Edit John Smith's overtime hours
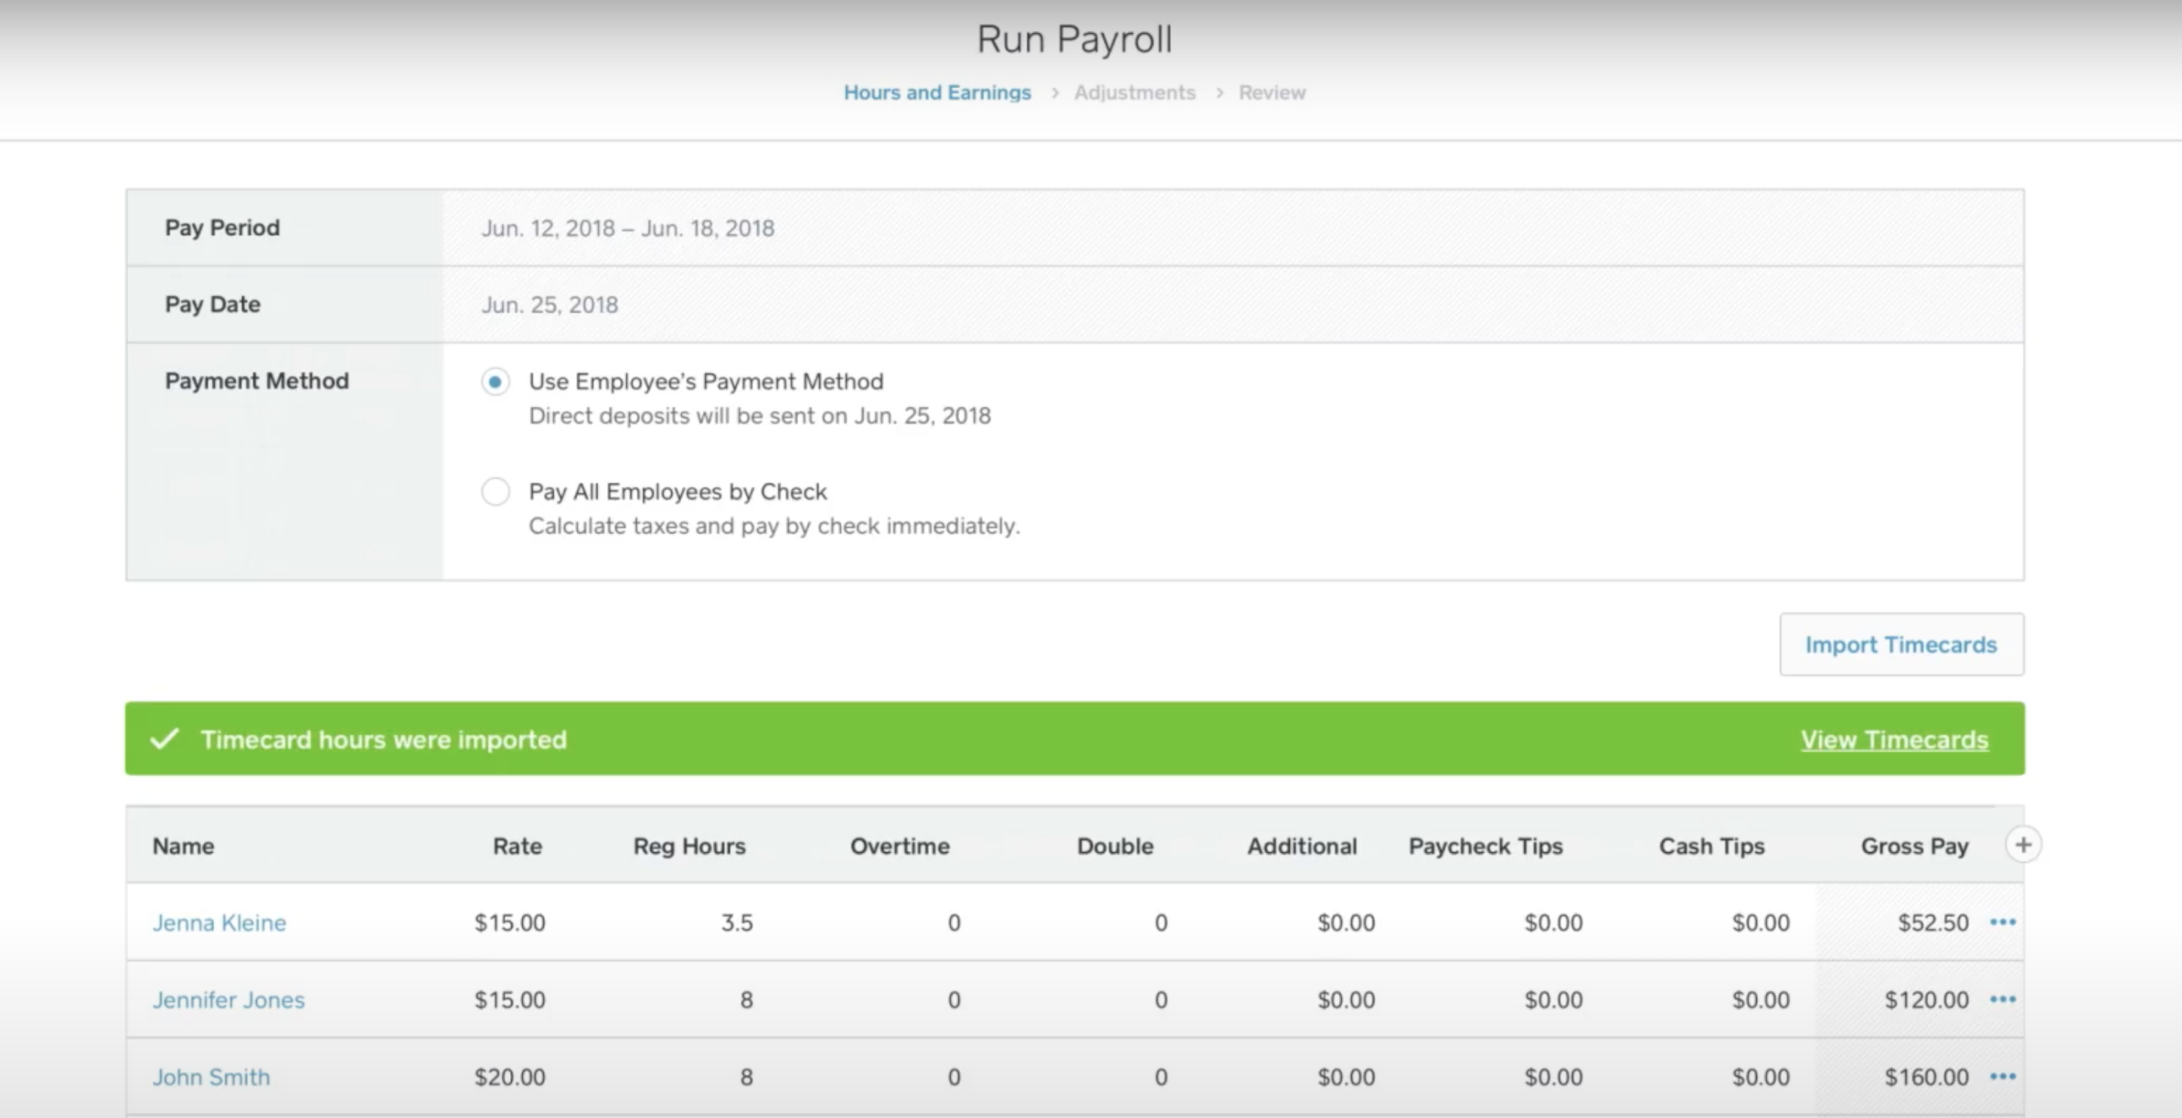2182x1118 pixels. tap(954, 1077)
